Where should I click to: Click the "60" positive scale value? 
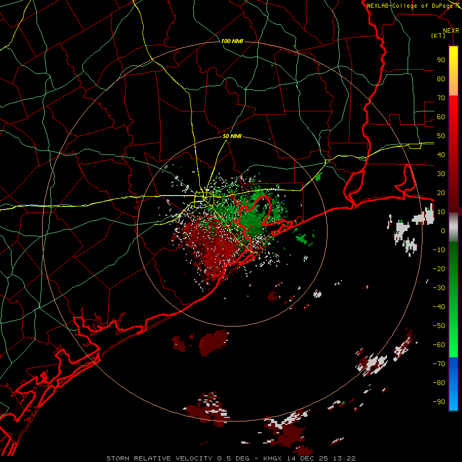441,117
